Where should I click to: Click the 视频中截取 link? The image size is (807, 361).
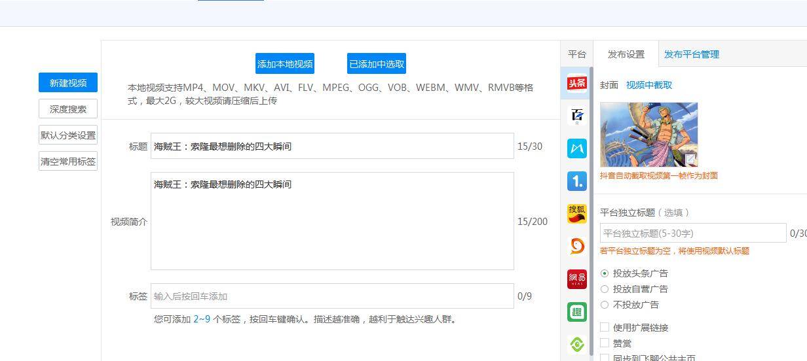[x=648, y=85]
